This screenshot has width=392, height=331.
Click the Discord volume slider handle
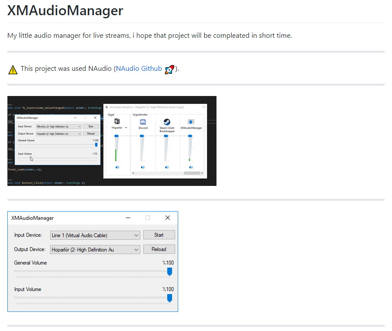[142, 136]
